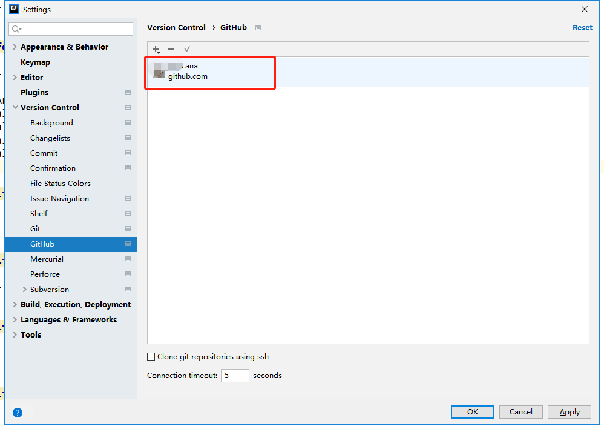Screen dimensions: 604x429
Task: Open the Keymap settings page
Action: tap(36, 62)
